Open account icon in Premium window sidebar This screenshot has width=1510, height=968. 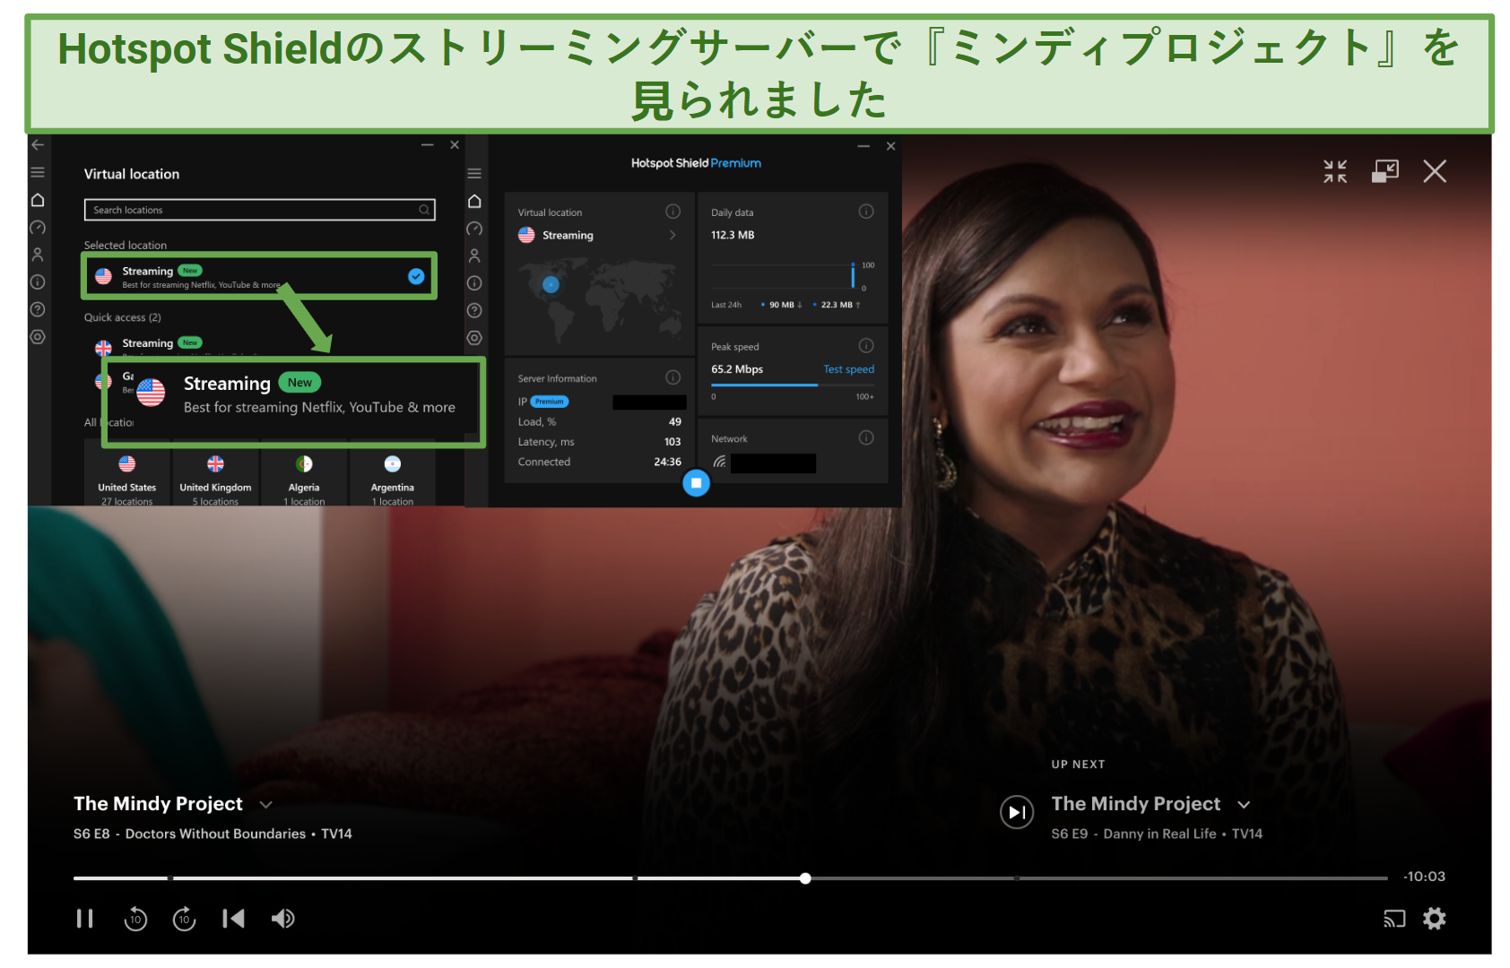[x=474, y=256]
